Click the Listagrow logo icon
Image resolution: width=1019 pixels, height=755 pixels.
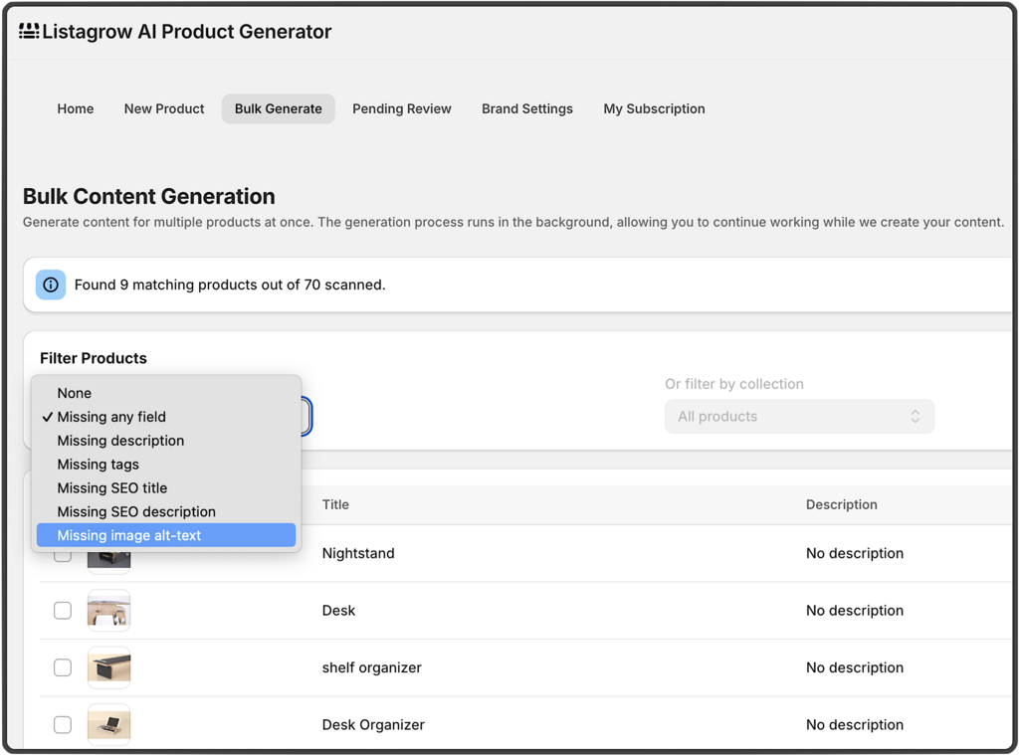tap(29, 32)
